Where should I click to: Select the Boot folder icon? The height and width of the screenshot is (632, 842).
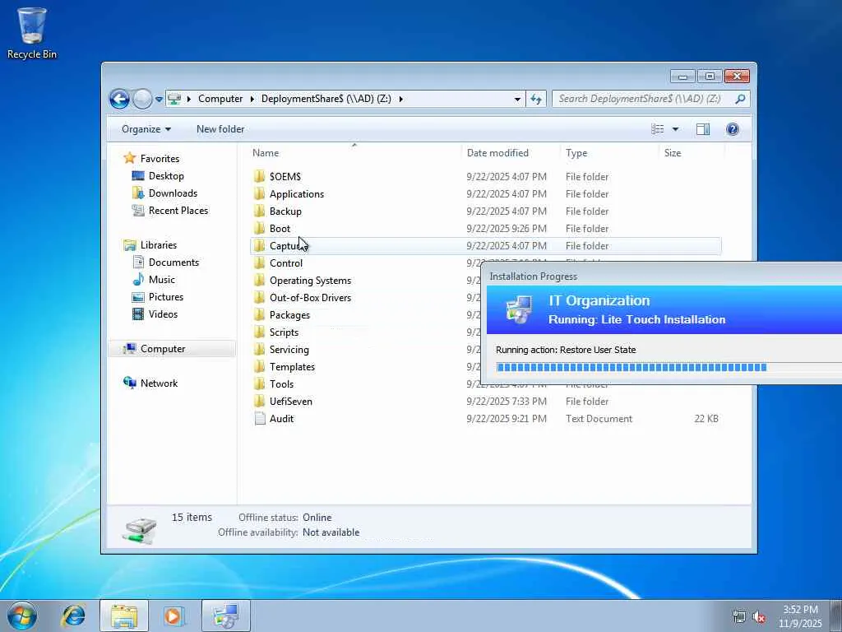pyautogui.click(x=259, y=229)
